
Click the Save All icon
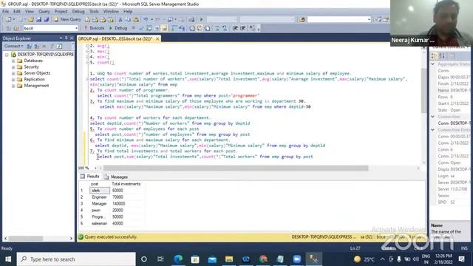(x=46, y=20)
